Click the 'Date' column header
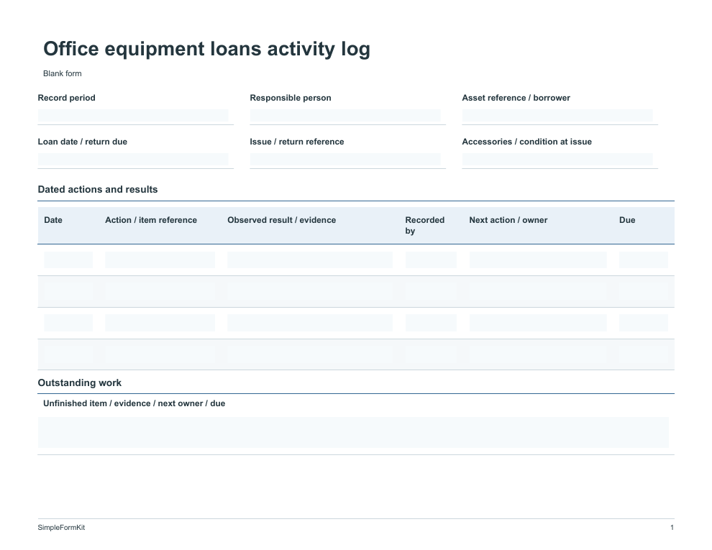712x550 pixels. 53,220
